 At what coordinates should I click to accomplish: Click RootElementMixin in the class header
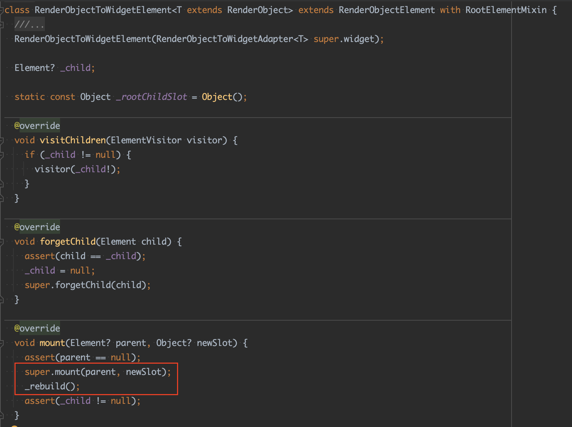506,10
